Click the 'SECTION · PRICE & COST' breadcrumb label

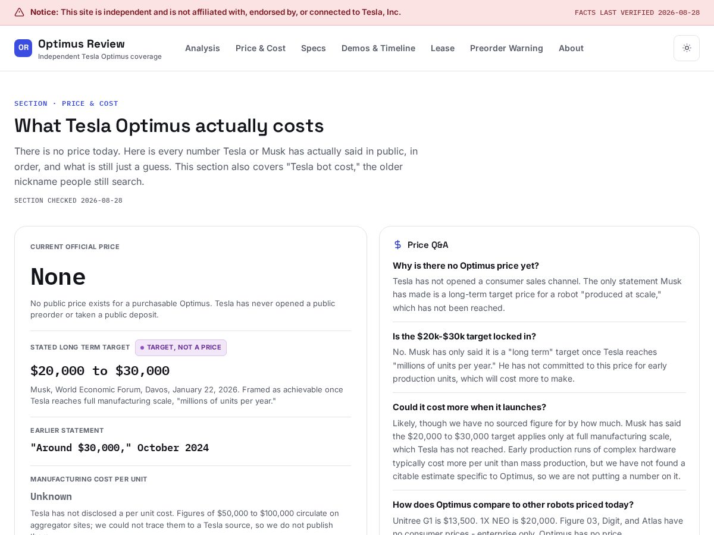(x=66, y=103)
